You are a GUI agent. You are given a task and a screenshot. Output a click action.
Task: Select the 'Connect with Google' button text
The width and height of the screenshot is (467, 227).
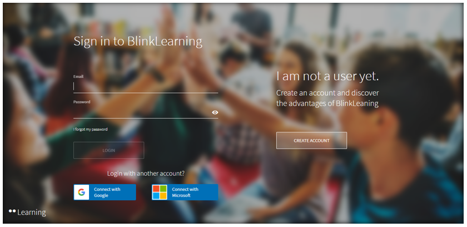click(x=107, y=193)
